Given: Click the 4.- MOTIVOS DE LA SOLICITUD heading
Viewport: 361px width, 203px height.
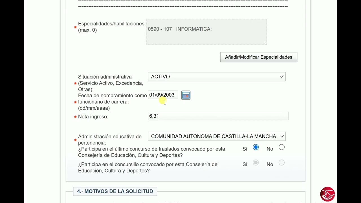Looking at the screenshot, I should [115, 191].
